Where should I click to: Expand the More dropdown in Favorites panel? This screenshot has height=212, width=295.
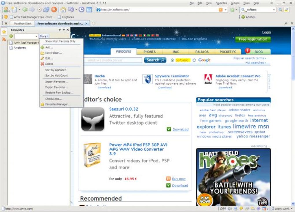[44, 36]
